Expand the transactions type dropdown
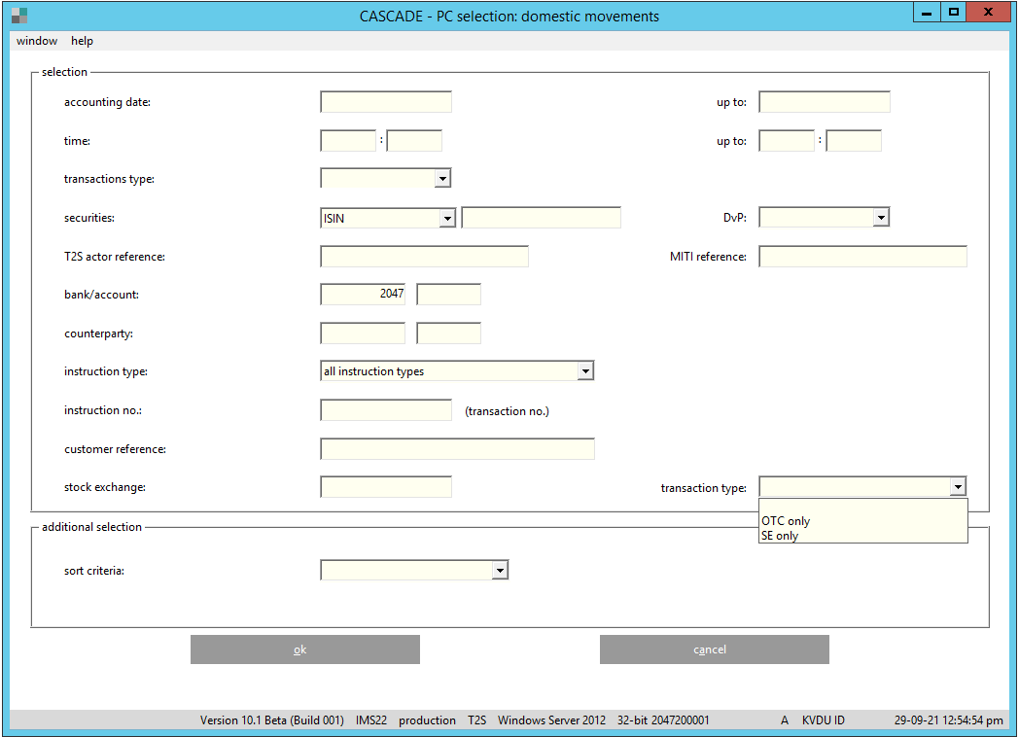Image resolution: width=1019 pixels, height=737 pixels. (442, 179)
